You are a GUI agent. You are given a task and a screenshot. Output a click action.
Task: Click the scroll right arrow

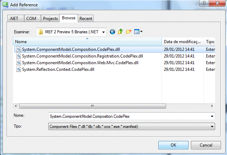(212, 106)
